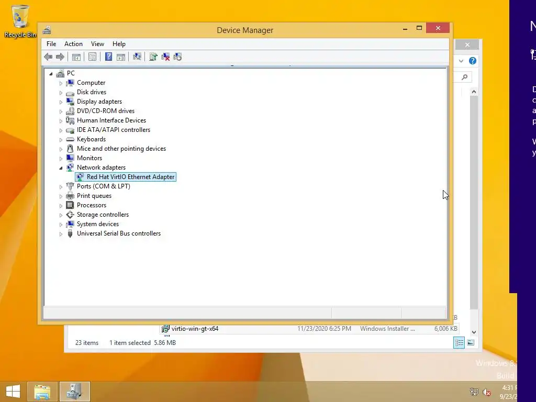Click Device Manager taskbar button
The height and width of the screenshot is (402, 536).
click(x=74, y=392)
